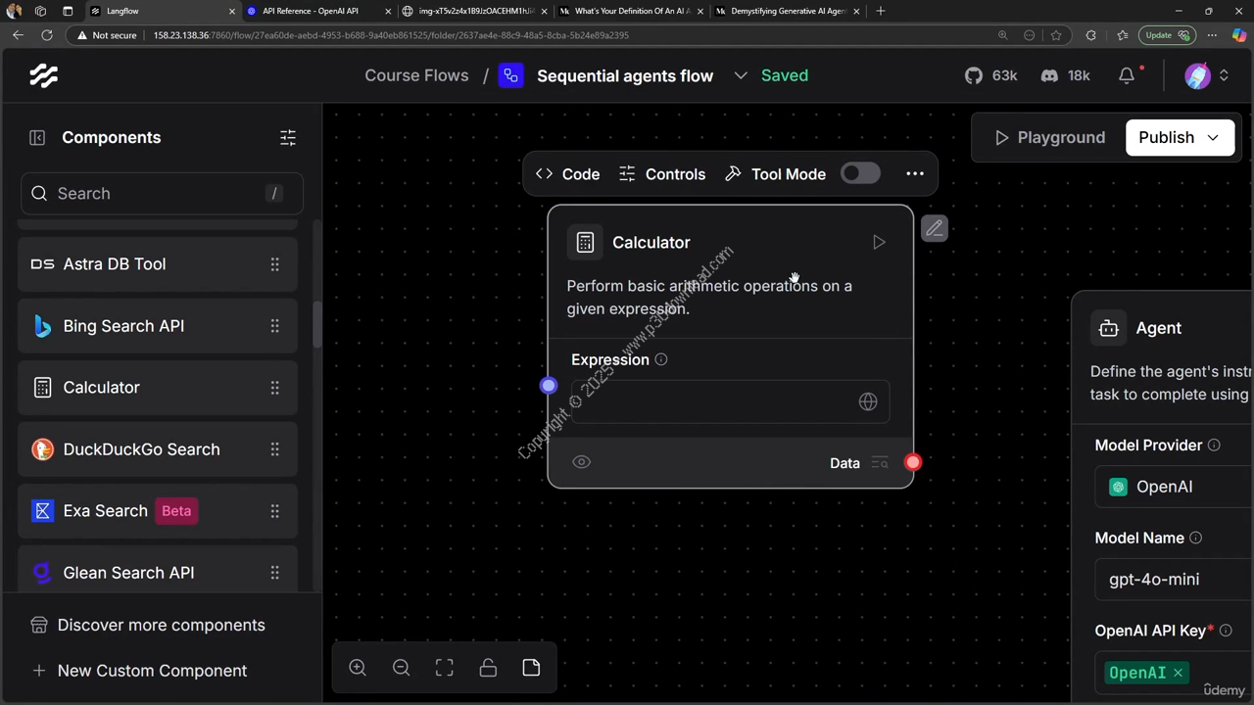Switch to What's Your Definition tab
Screen dimensions: 1254x705
pos(632,11)
